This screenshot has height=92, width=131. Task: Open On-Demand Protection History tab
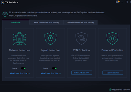pyautogui.click(x=81, y=22)
